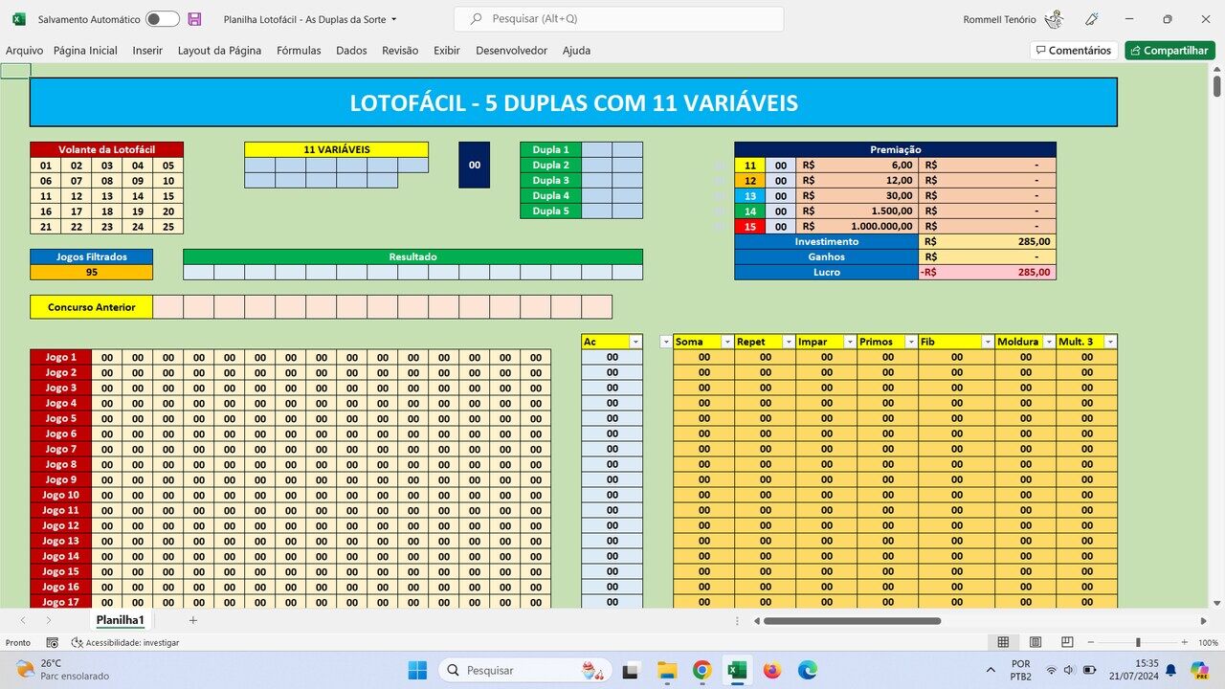Open the Repet column filter dropdown
The height and width of the screenshot is (689, 1225).
(789, 342)
